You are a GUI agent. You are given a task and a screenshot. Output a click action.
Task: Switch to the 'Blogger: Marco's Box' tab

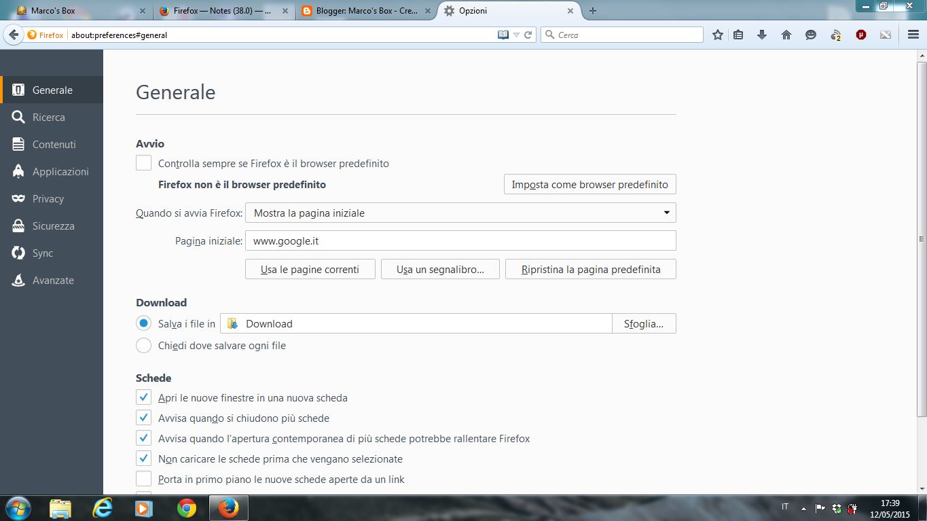coord(367,11)
